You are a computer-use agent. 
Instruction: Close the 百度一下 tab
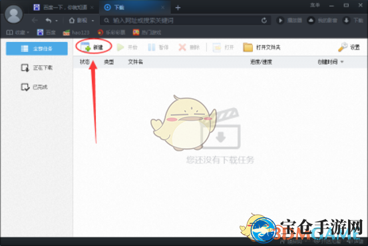point(92,7)
